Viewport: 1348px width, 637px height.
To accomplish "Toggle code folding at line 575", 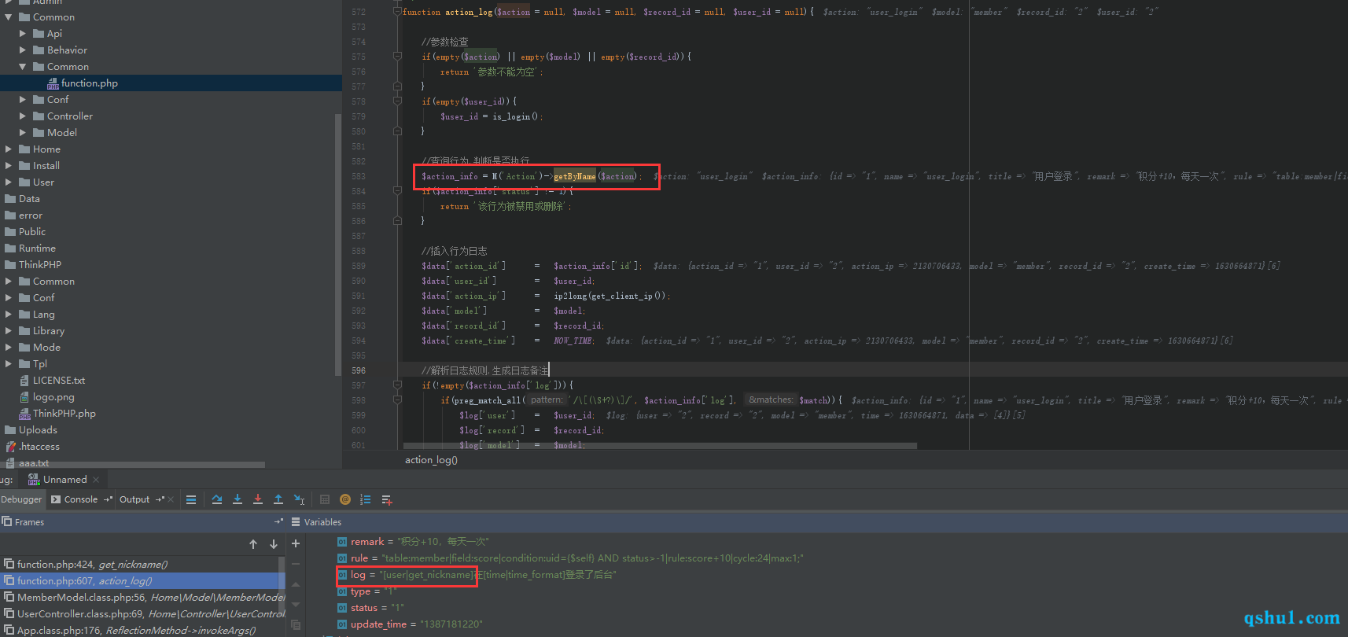I will (x=397, y=57).
